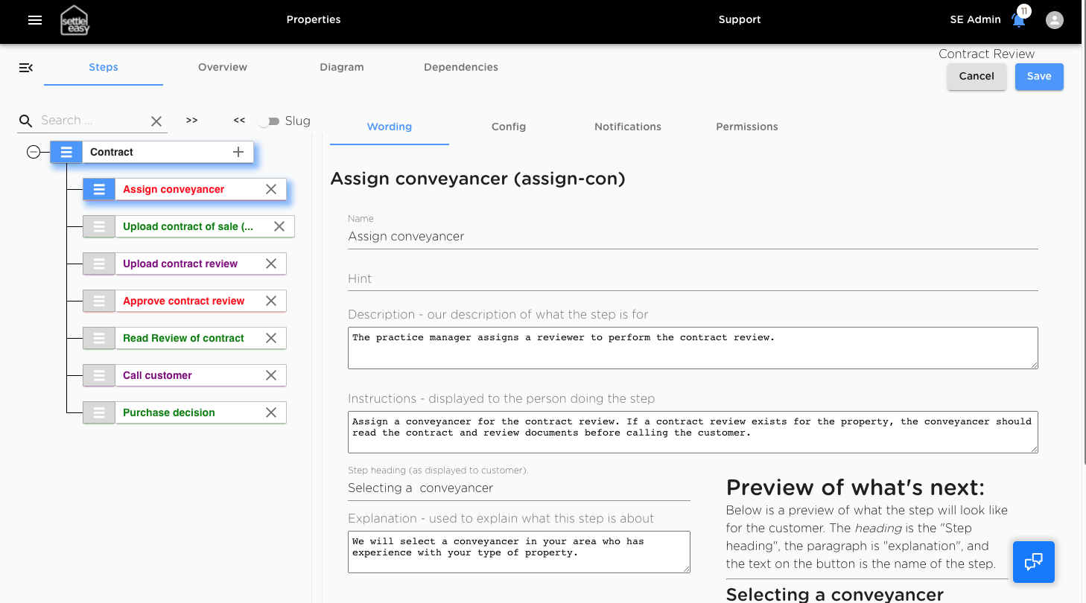The image size is (1086, 603).
Task: Click Purchase decision drag handle icon
Action: 99,412
